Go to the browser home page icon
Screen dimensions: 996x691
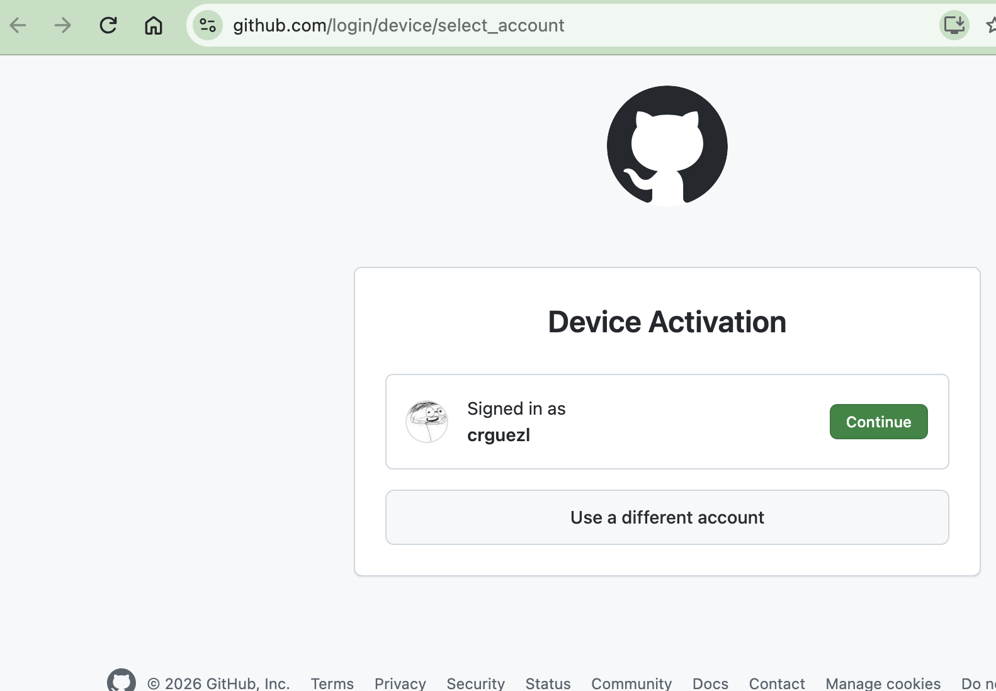154,25
